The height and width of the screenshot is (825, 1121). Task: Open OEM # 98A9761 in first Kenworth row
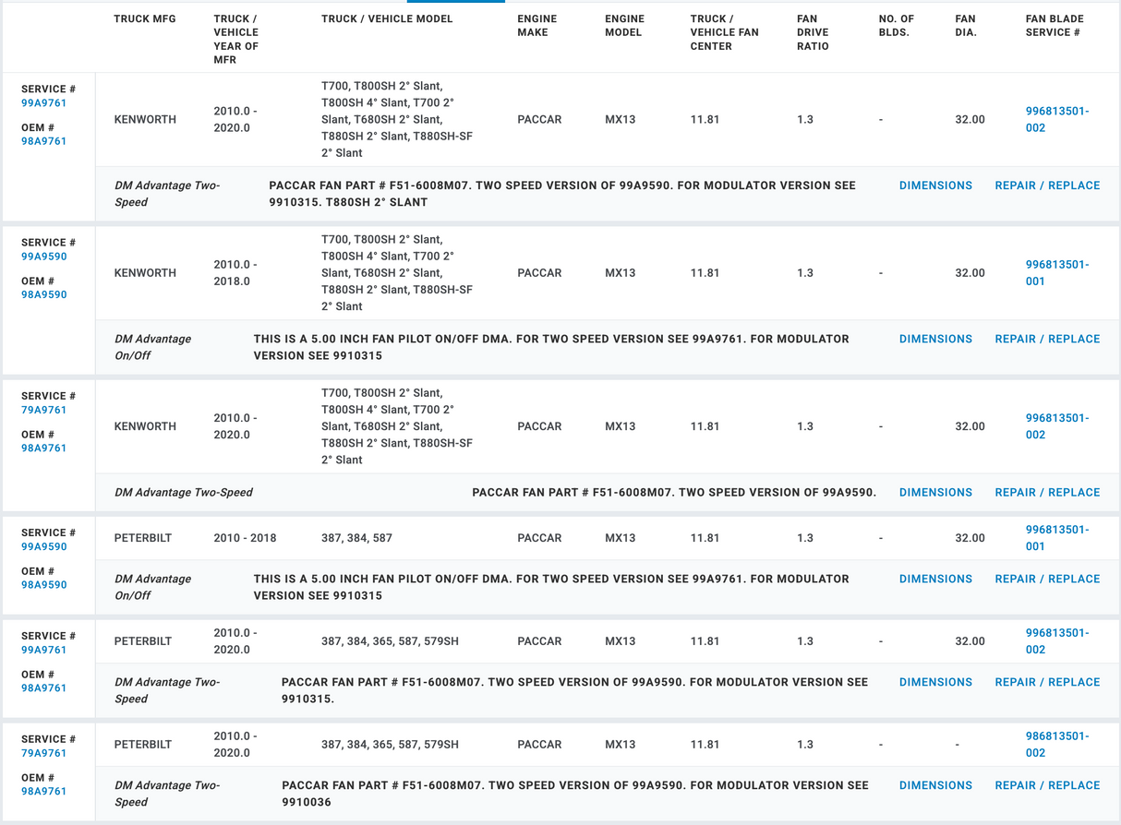click(x=44, y=142)
